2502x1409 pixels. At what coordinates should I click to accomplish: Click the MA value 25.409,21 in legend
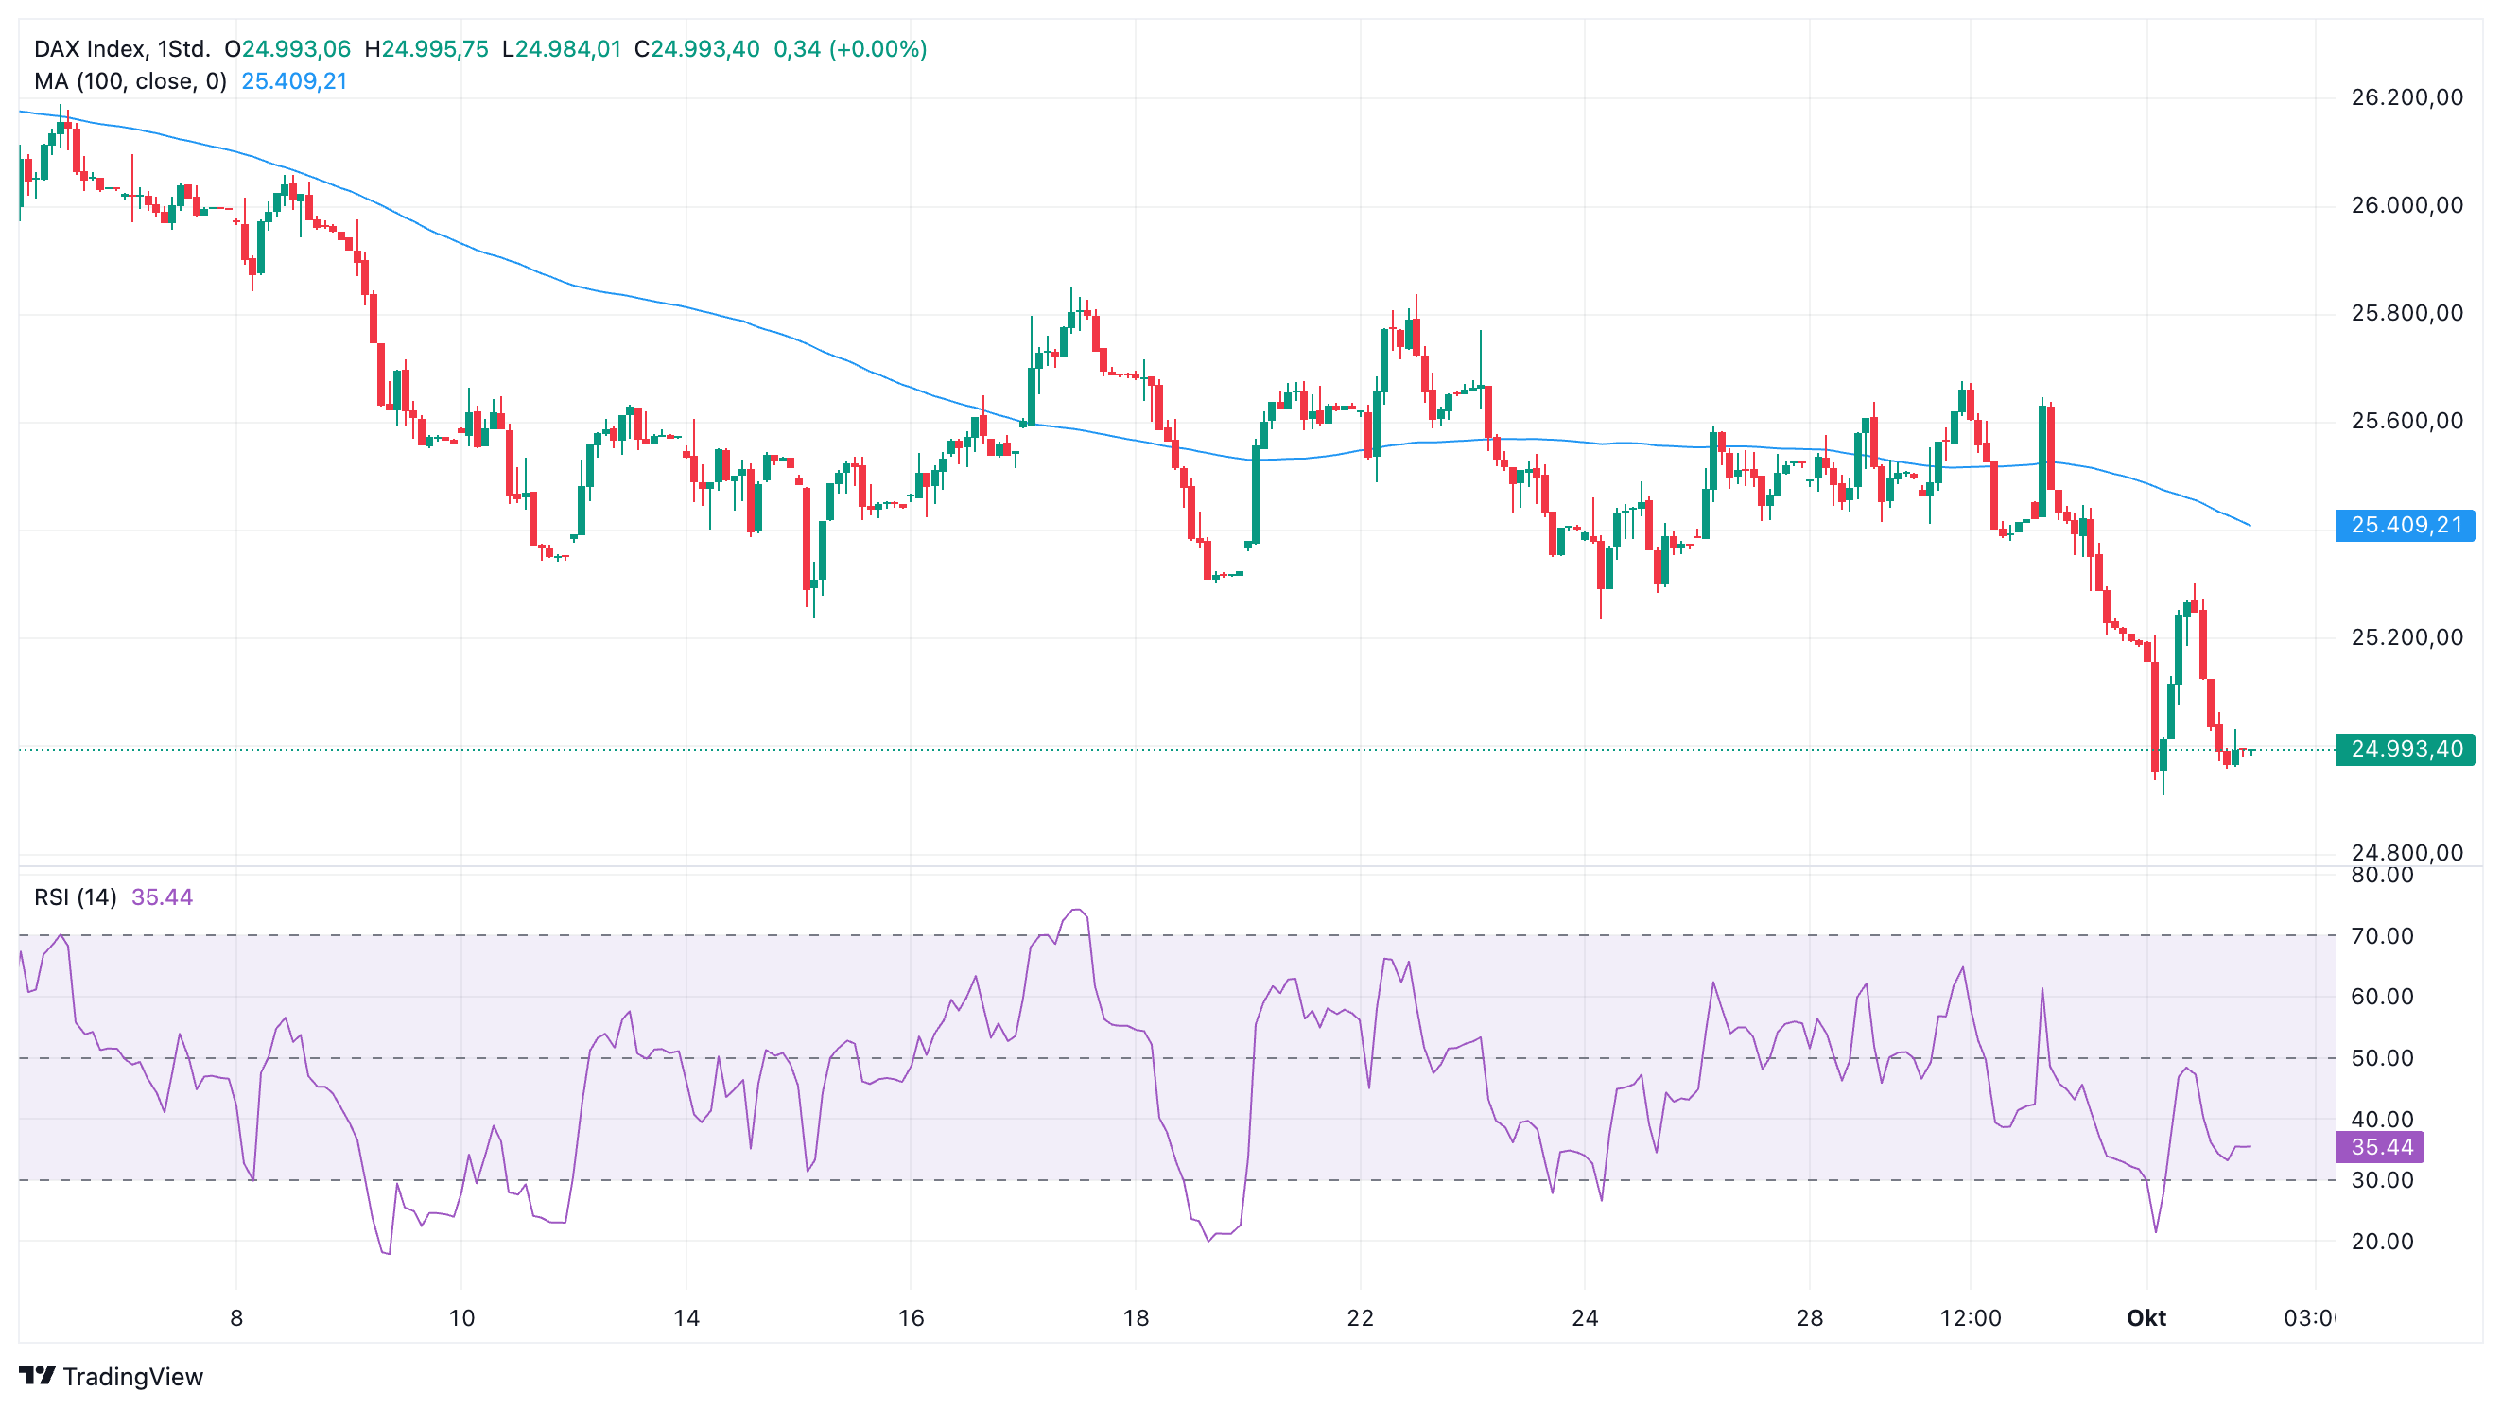pos(294,81)
